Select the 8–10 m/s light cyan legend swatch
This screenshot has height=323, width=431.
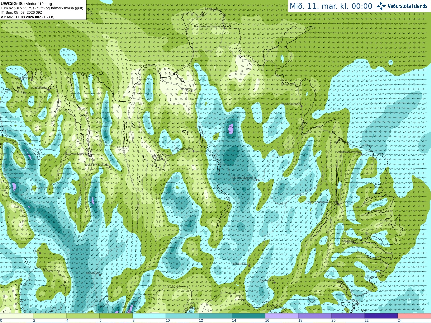(149, 316)
